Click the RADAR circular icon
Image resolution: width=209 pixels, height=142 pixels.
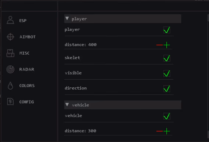(10, 69)
